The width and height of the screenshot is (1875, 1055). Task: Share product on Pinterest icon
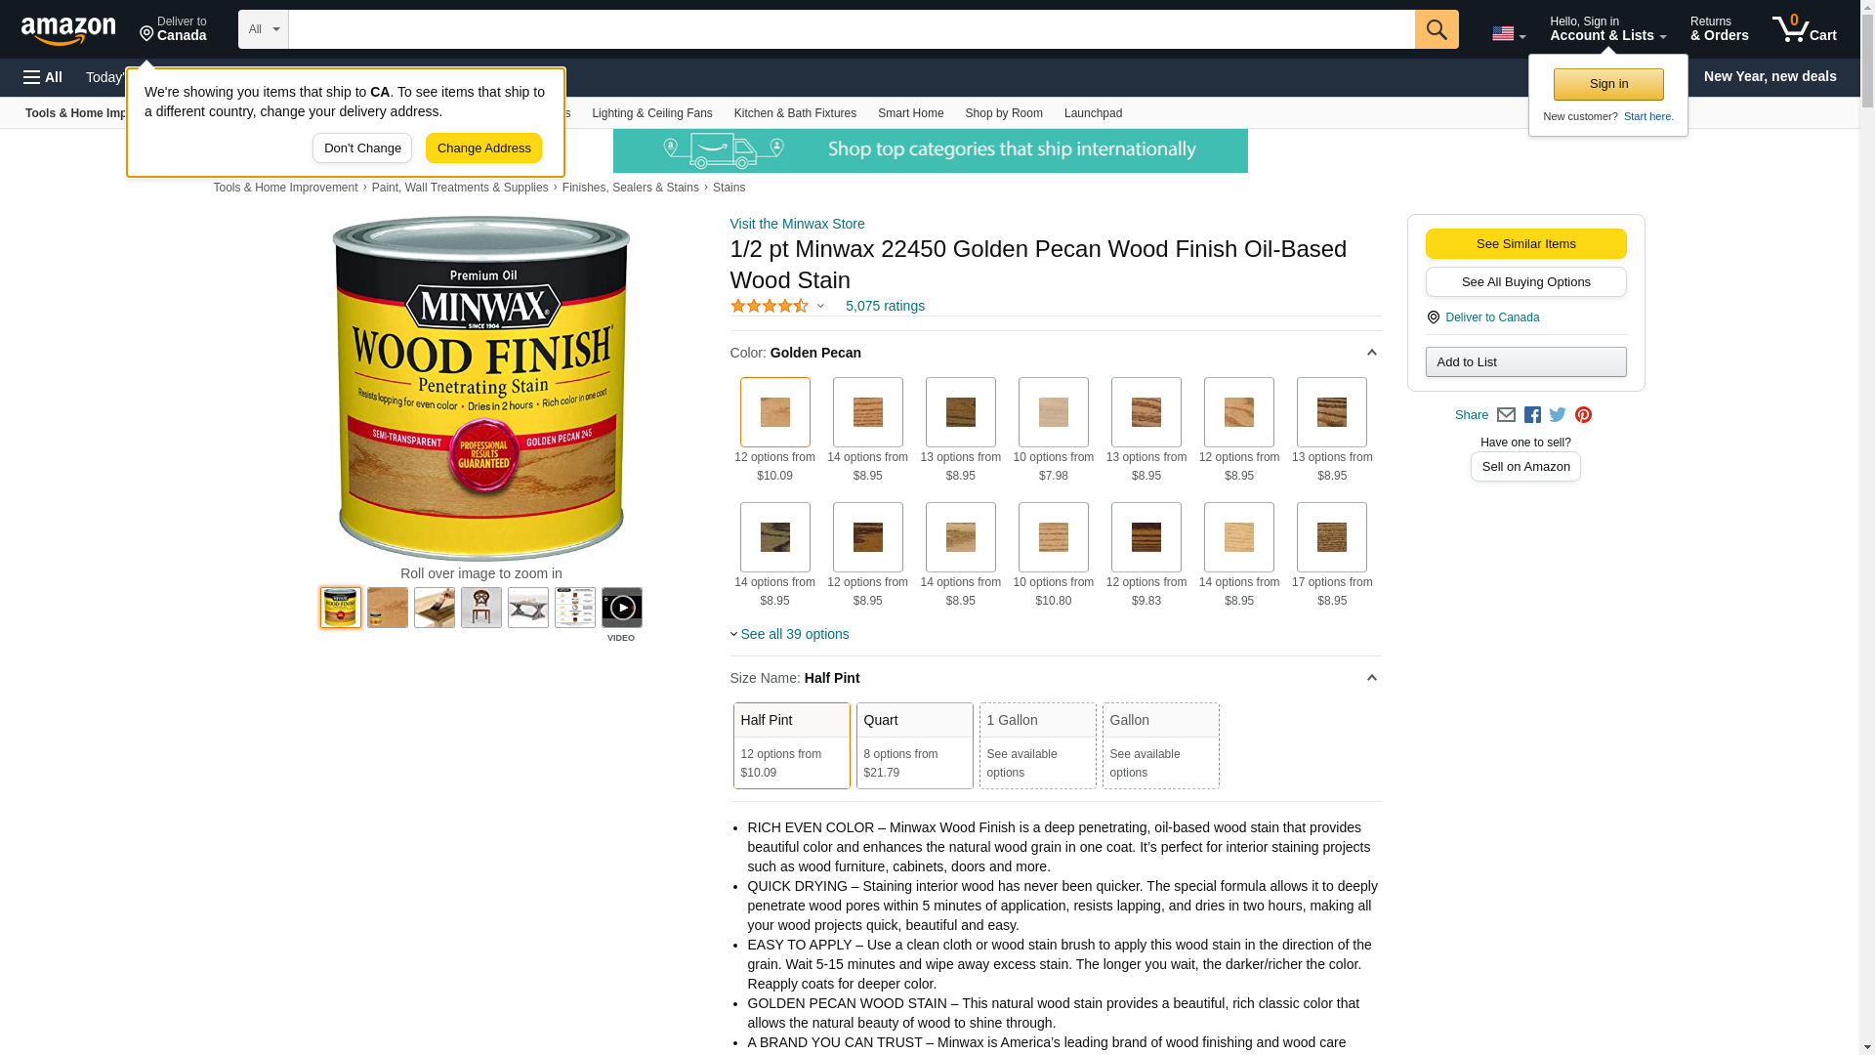click(1583, 415)
